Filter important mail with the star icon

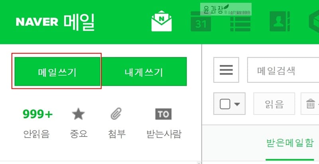point(78,114)
